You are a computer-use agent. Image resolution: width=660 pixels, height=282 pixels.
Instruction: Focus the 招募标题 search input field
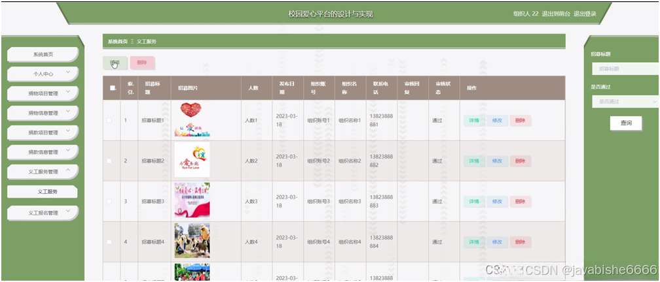tap(625, 69)
